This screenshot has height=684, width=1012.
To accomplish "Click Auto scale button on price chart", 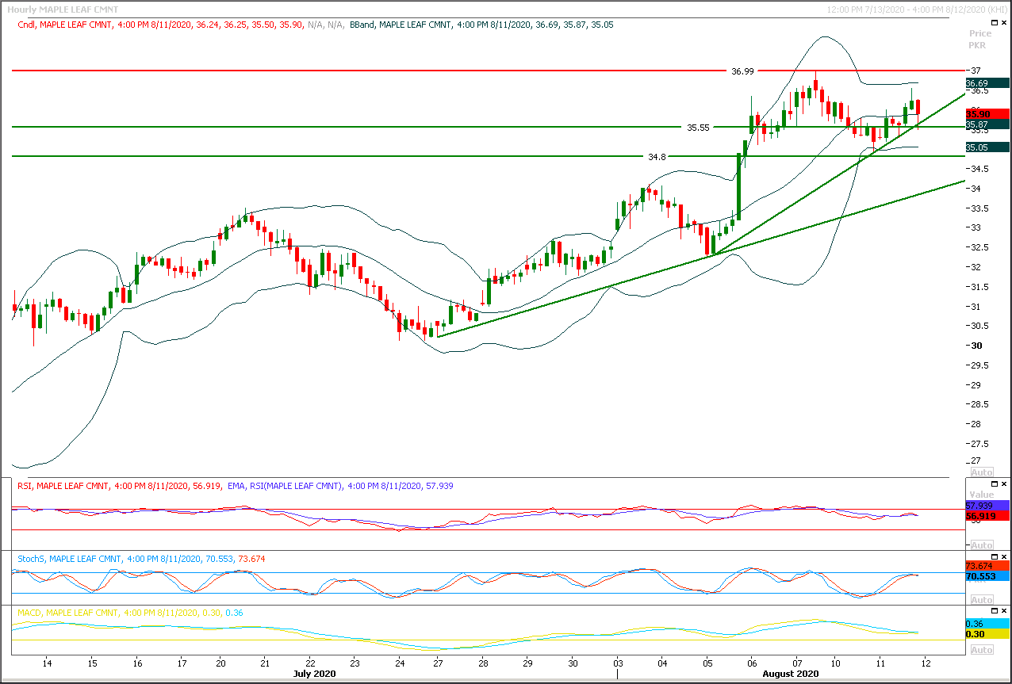I will 982,472.
